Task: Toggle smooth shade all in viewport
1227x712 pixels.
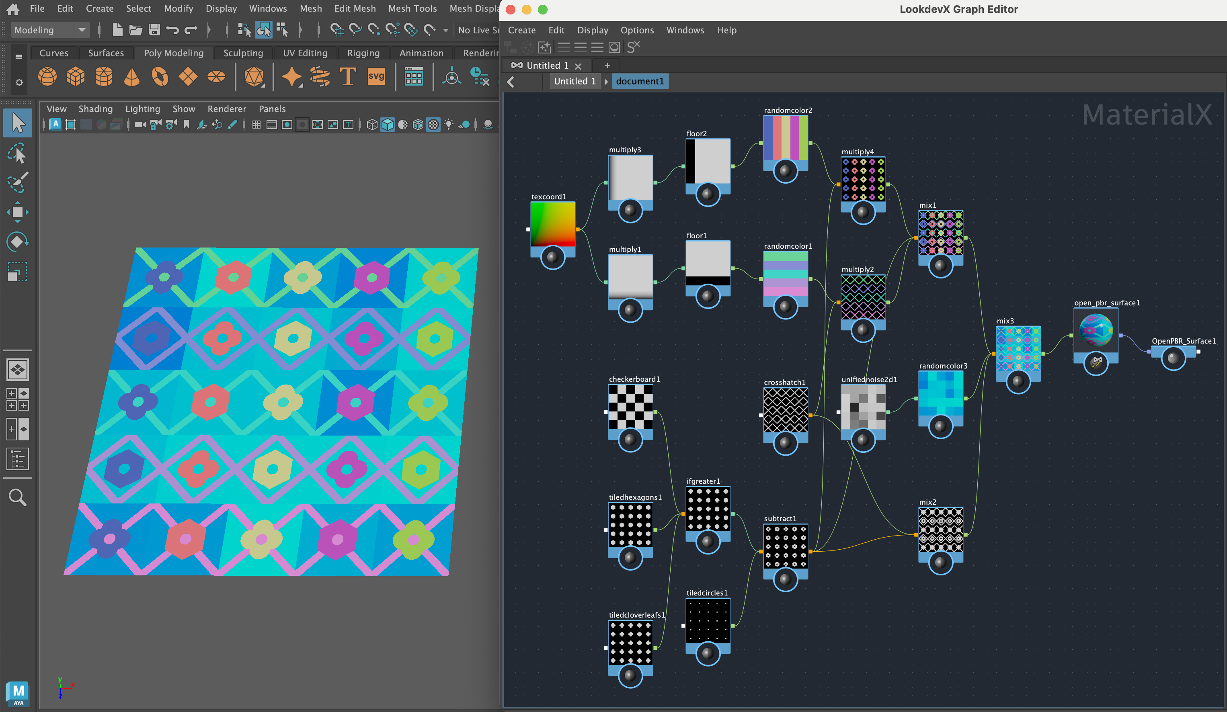Action: [x=388, y=125]
